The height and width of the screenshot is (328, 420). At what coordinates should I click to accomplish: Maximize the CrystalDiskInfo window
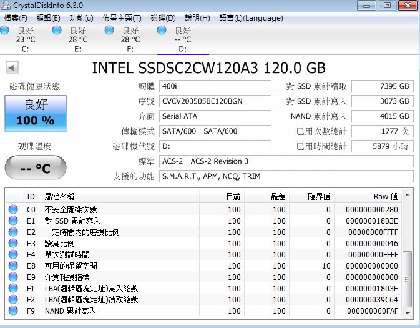point(387,6)
